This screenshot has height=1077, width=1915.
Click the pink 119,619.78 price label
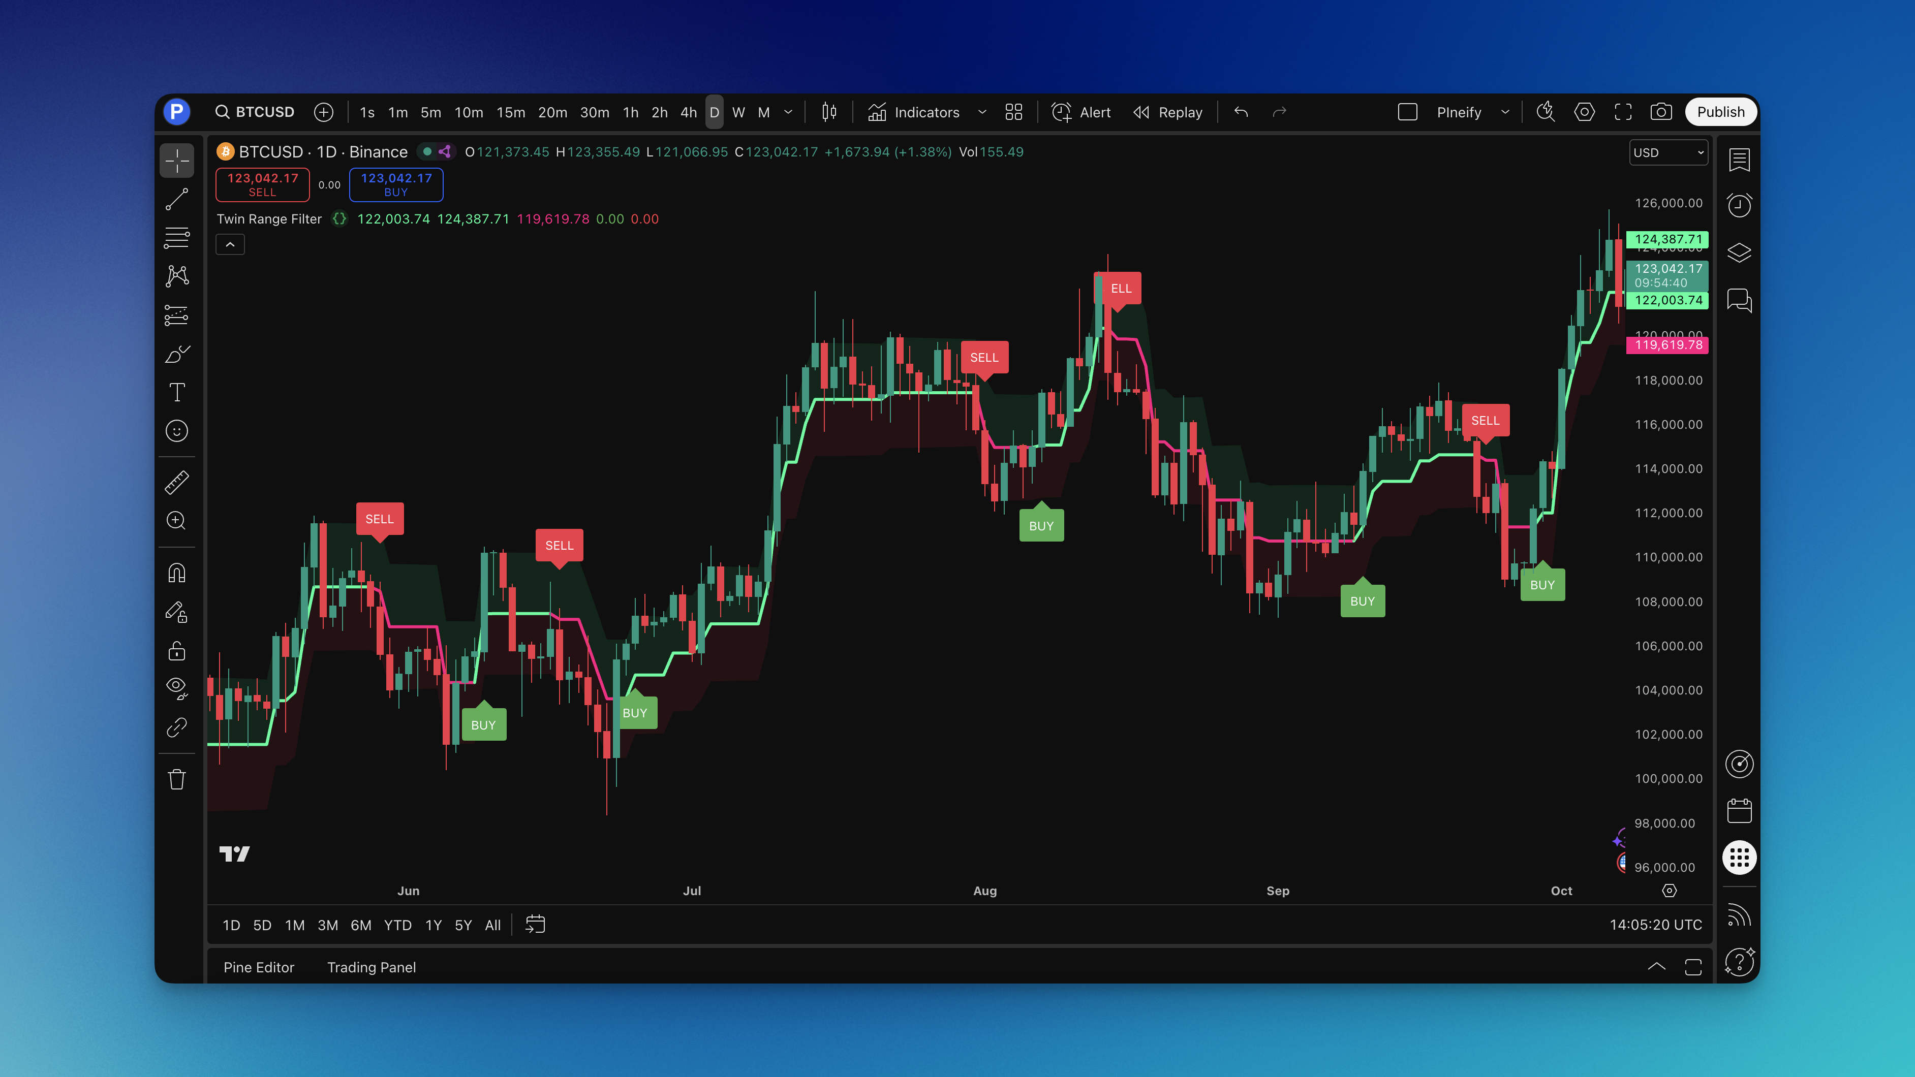(1667, 345)
